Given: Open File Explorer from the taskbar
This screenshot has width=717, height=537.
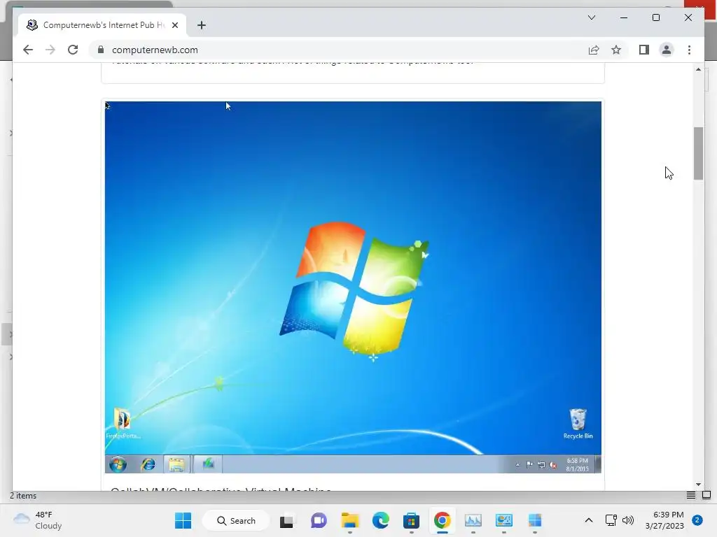Looking at the screenshot, I should (350, 520).
